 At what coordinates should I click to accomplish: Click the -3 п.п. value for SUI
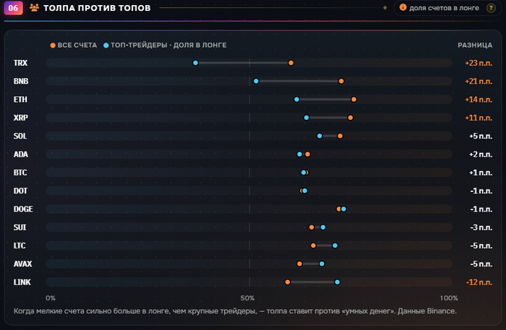[481, 227]
